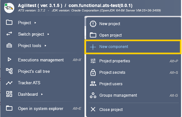The width and height of the screenshot is (182, 117).
Task: Click the trend line icon for Tracker ATS
Action: pos(9,83)
